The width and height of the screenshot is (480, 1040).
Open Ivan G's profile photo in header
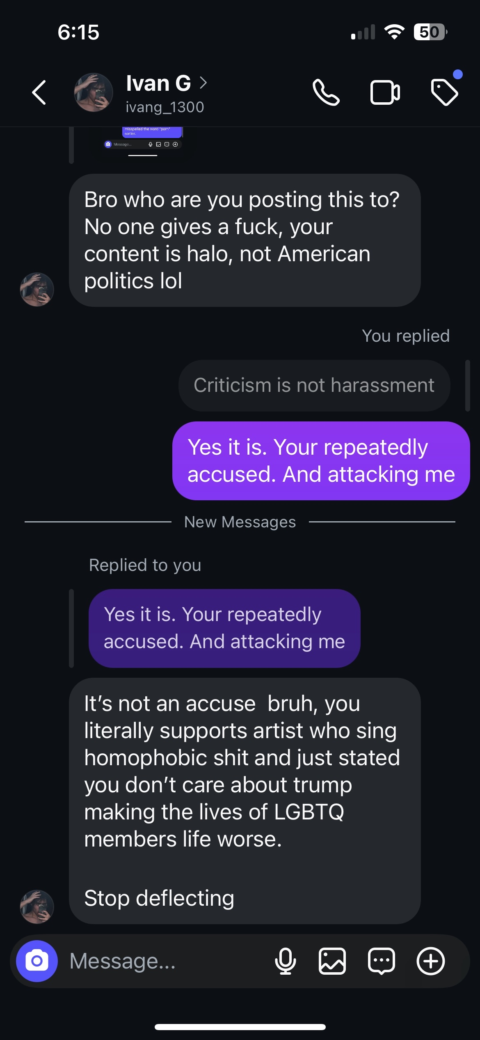(x=94, y=92)
